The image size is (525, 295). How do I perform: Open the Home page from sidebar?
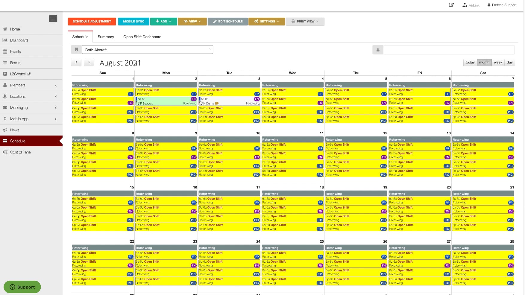(x=15, y=29)
